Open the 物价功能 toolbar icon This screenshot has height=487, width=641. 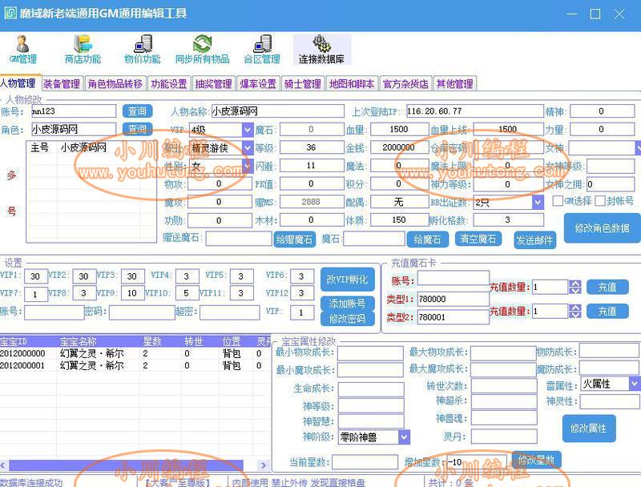click(x=143, y=49)
